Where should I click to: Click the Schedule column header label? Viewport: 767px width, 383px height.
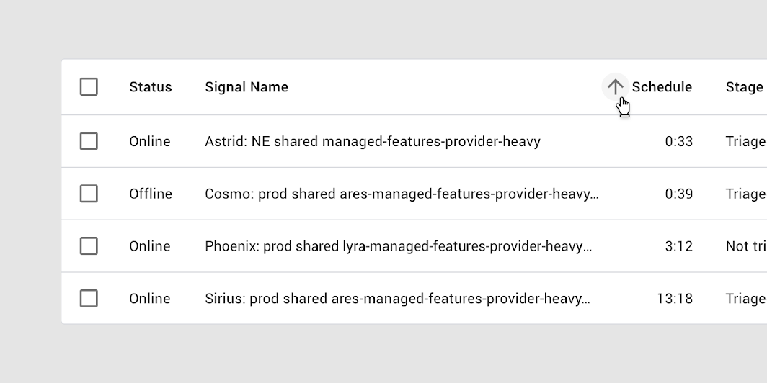pos(662,87)
